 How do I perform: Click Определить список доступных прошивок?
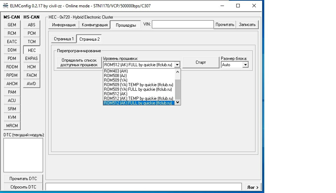click(79, 62)
